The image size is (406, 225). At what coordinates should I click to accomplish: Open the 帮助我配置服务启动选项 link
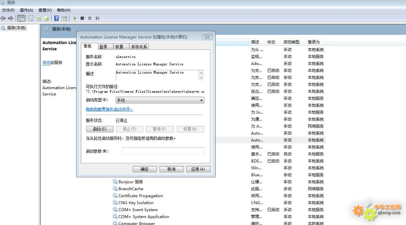[109, 109]
